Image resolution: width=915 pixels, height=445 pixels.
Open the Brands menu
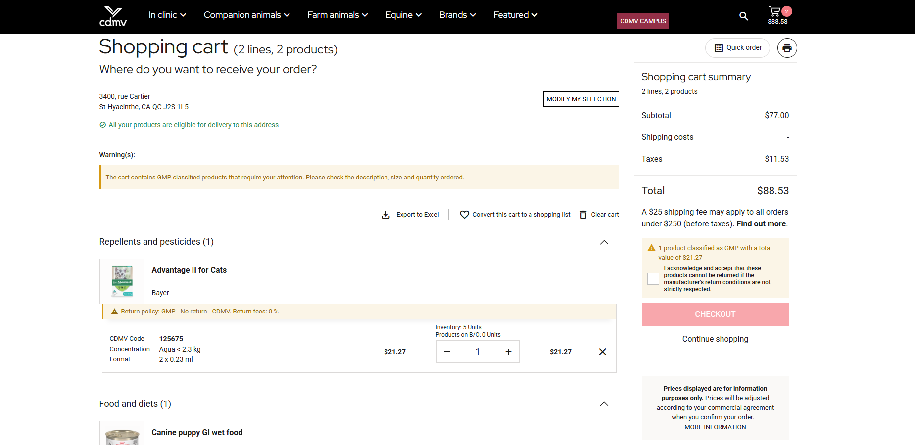point(457,15)
